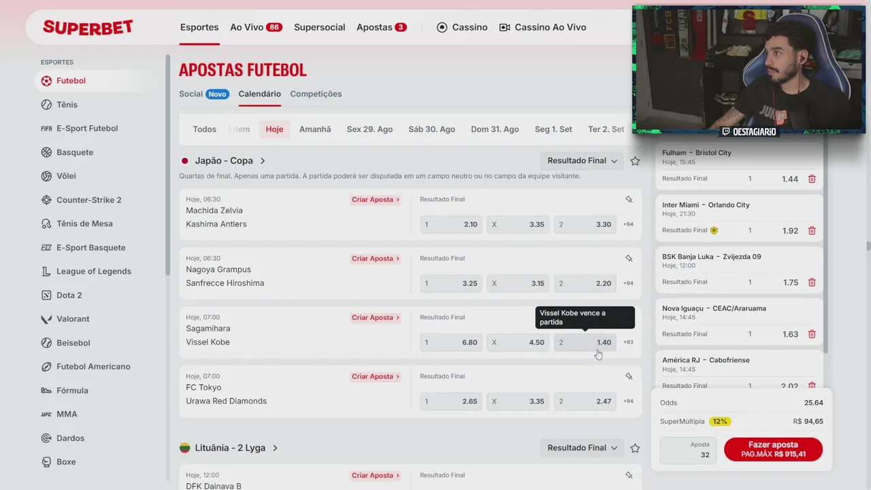Image resolution: width=871 pixels, height=490 pixels.
Task: Expand Japão - Copa competition chevron
Action: pyautogui.click(x=263, y=161)
